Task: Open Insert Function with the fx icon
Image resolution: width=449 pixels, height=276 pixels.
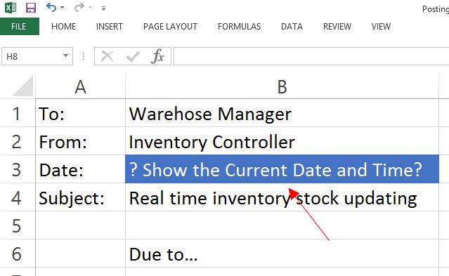Action: click(x=157, y=56)
